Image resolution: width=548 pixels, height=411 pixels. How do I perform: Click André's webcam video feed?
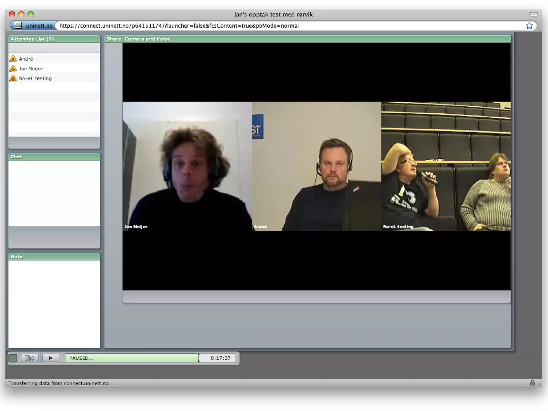click(x=317, y=166)
